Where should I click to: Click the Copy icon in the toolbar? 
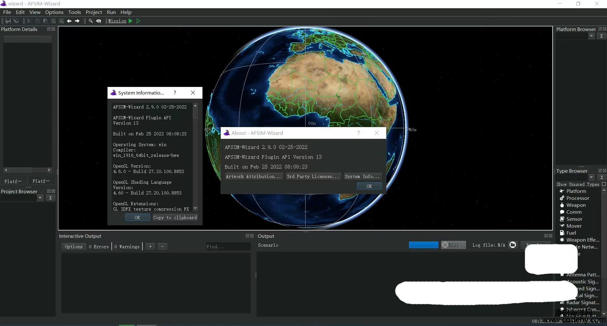pyautogui.click(x=38, y=21)
